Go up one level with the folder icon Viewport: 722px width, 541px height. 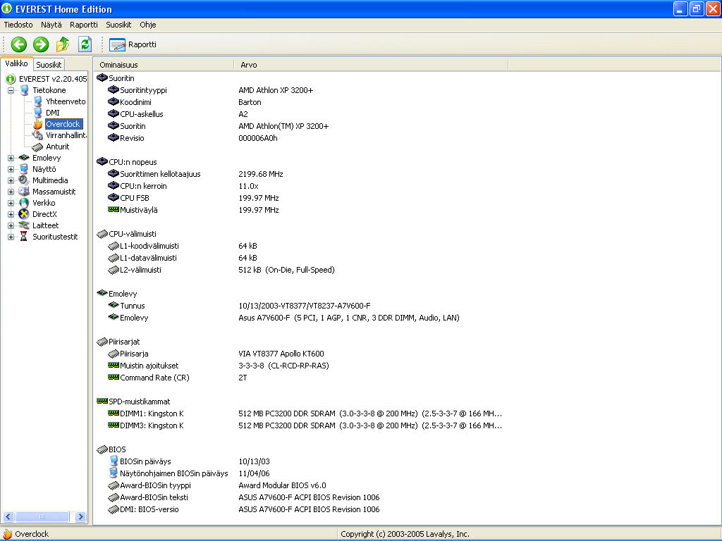coord(63,44)
